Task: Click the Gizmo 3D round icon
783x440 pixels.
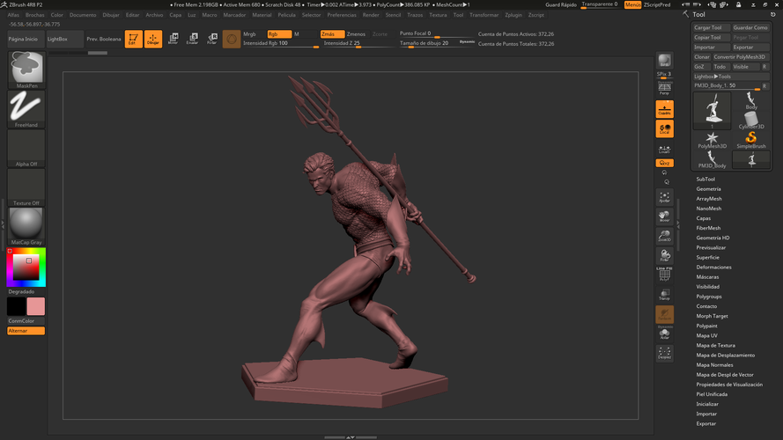Action: (232, 39)
